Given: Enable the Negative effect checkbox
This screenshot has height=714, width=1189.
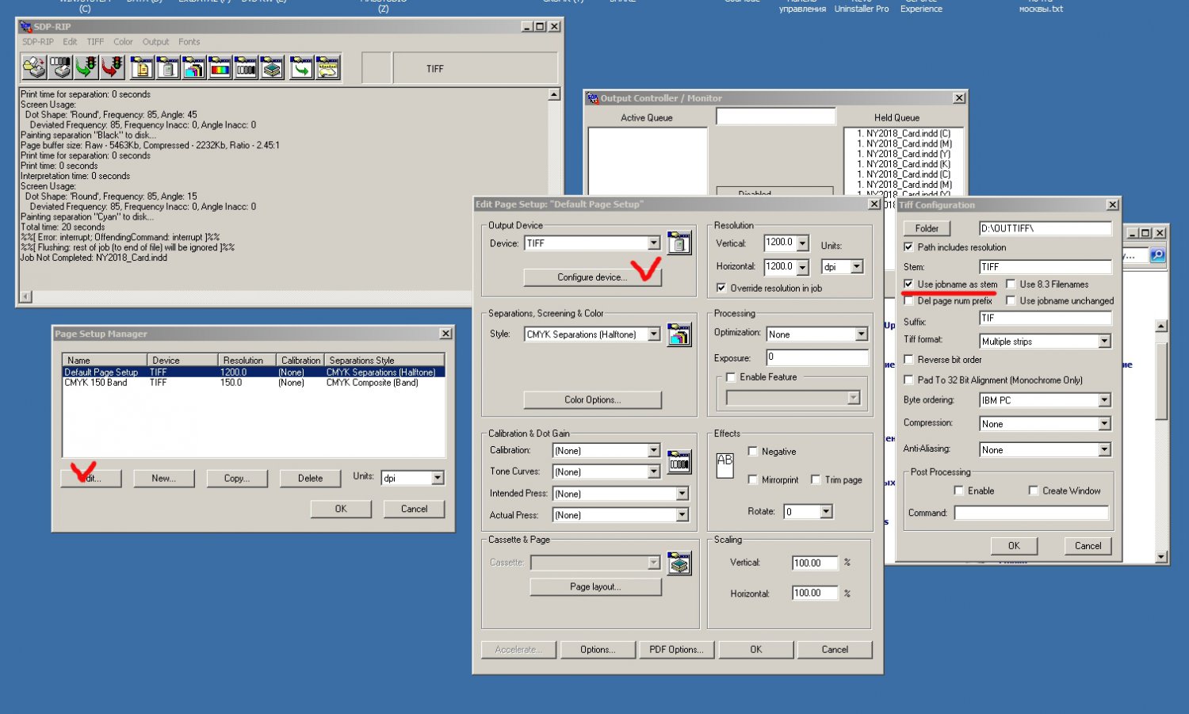Looking at the screenshot, I should (753, 451).
